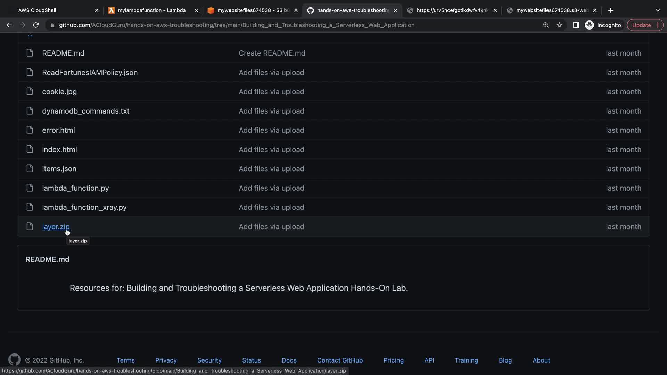This screenshot has width=667, height=375.
Task: Close the mywebsitefiles674538 S3 tab
Action: (x=296, y=10)
